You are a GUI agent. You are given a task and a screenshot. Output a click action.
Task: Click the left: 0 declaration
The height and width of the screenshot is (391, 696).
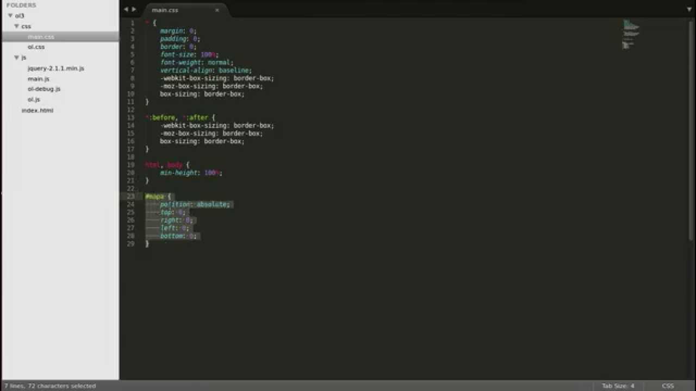(x=175, y=228)
